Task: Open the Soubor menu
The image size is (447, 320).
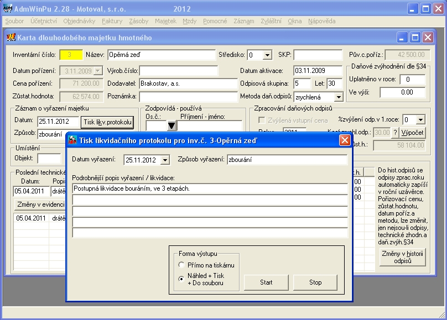Action: click(x=14, y=21)
